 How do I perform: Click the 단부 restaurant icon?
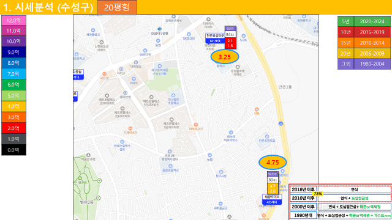pyautogui.click(x=257, y=109)
